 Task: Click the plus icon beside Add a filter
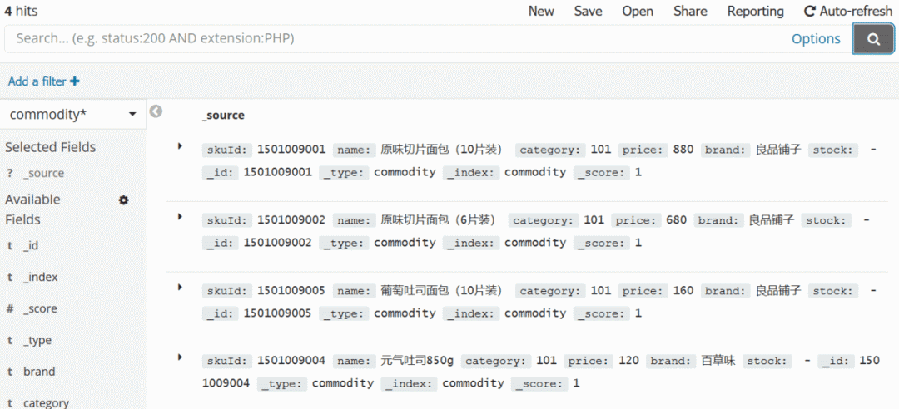tap(75, 82)
